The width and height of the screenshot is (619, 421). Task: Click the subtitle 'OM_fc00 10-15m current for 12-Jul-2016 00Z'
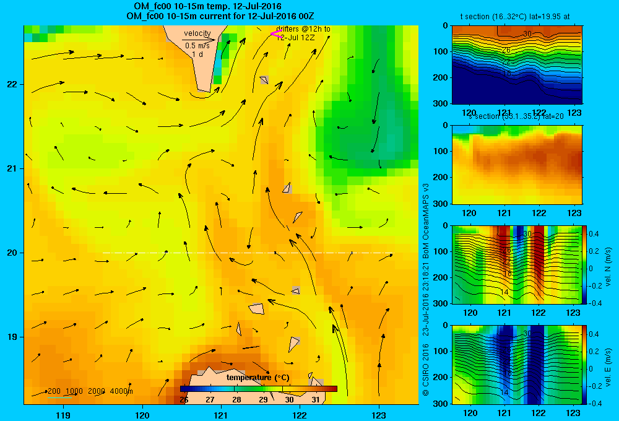click(220, 16)
